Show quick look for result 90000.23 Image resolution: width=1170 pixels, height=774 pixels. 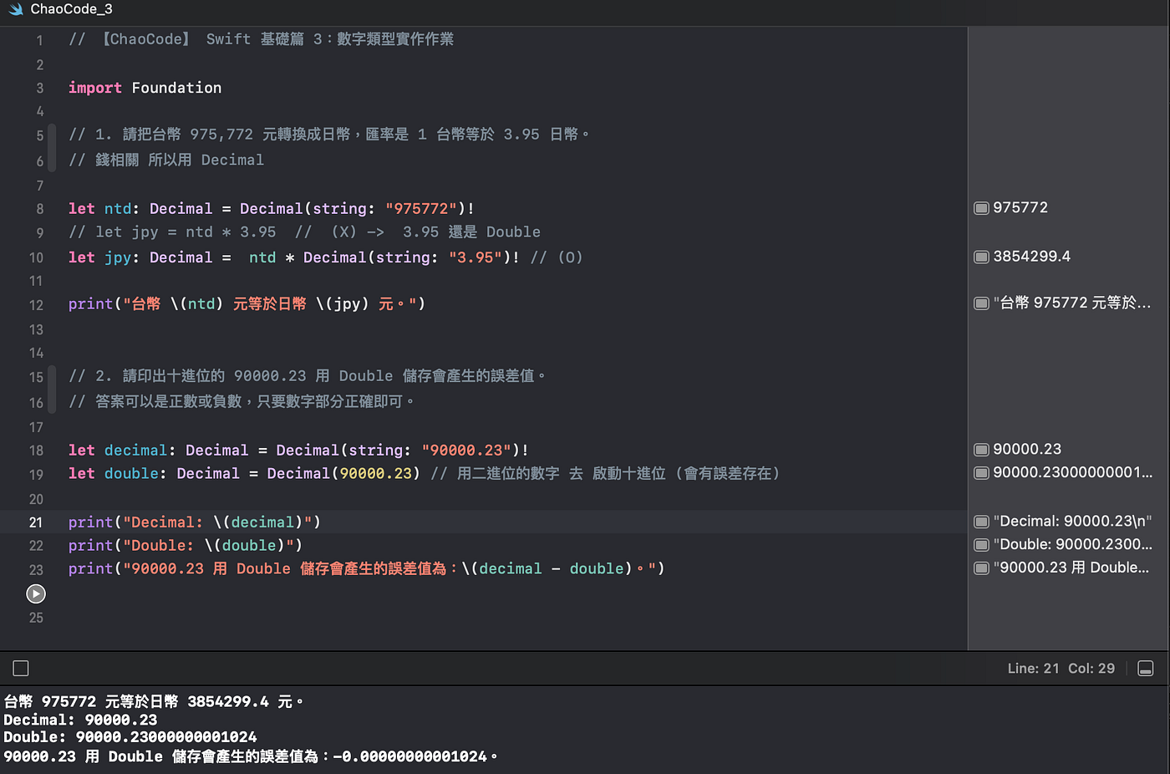(981, 450)
